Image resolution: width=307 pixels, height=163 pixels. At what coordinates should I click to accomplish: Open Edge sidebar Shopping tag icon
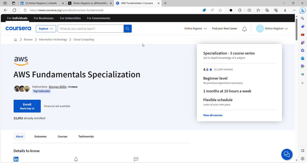pos(302,26)
